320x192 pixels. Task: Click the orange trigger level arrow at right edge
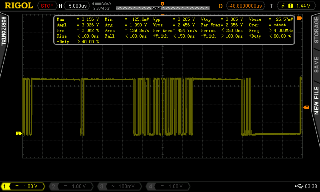(306, 107)
